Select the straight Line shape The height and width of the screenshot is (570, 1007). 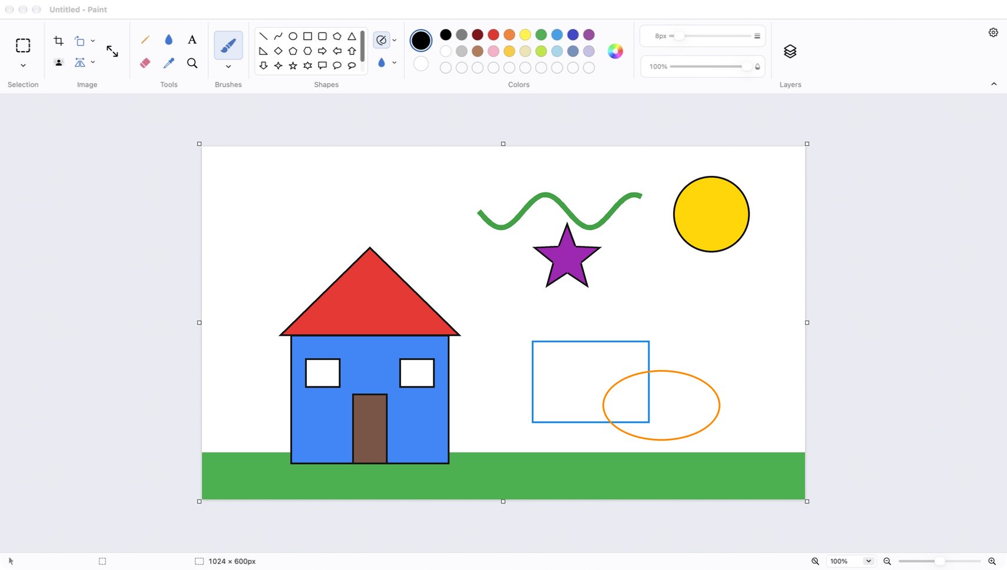pyautogui.click(x=263, y=36)
